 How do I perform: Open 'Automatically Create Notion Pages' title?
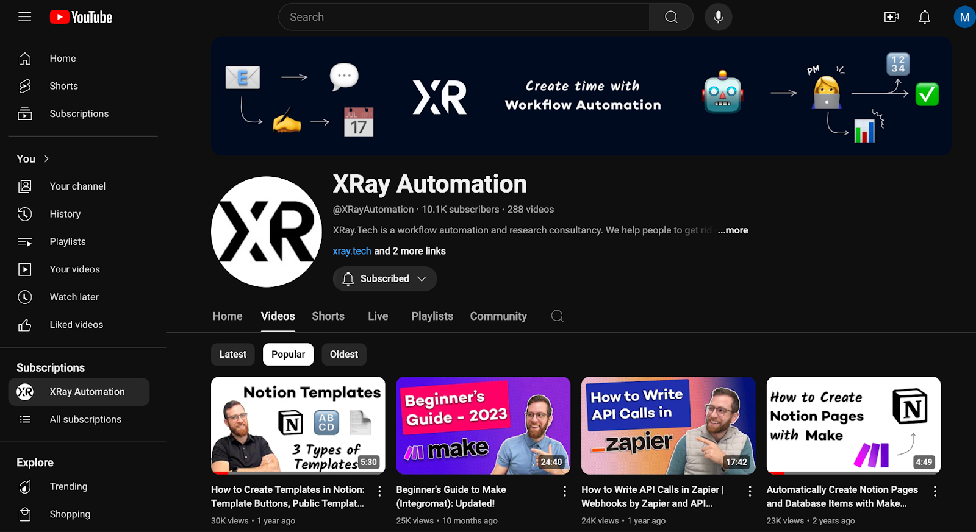[x=842, y=497]
